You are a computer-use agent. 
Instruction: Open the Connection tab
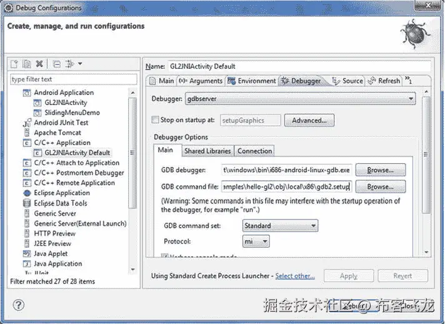[254, 151]
